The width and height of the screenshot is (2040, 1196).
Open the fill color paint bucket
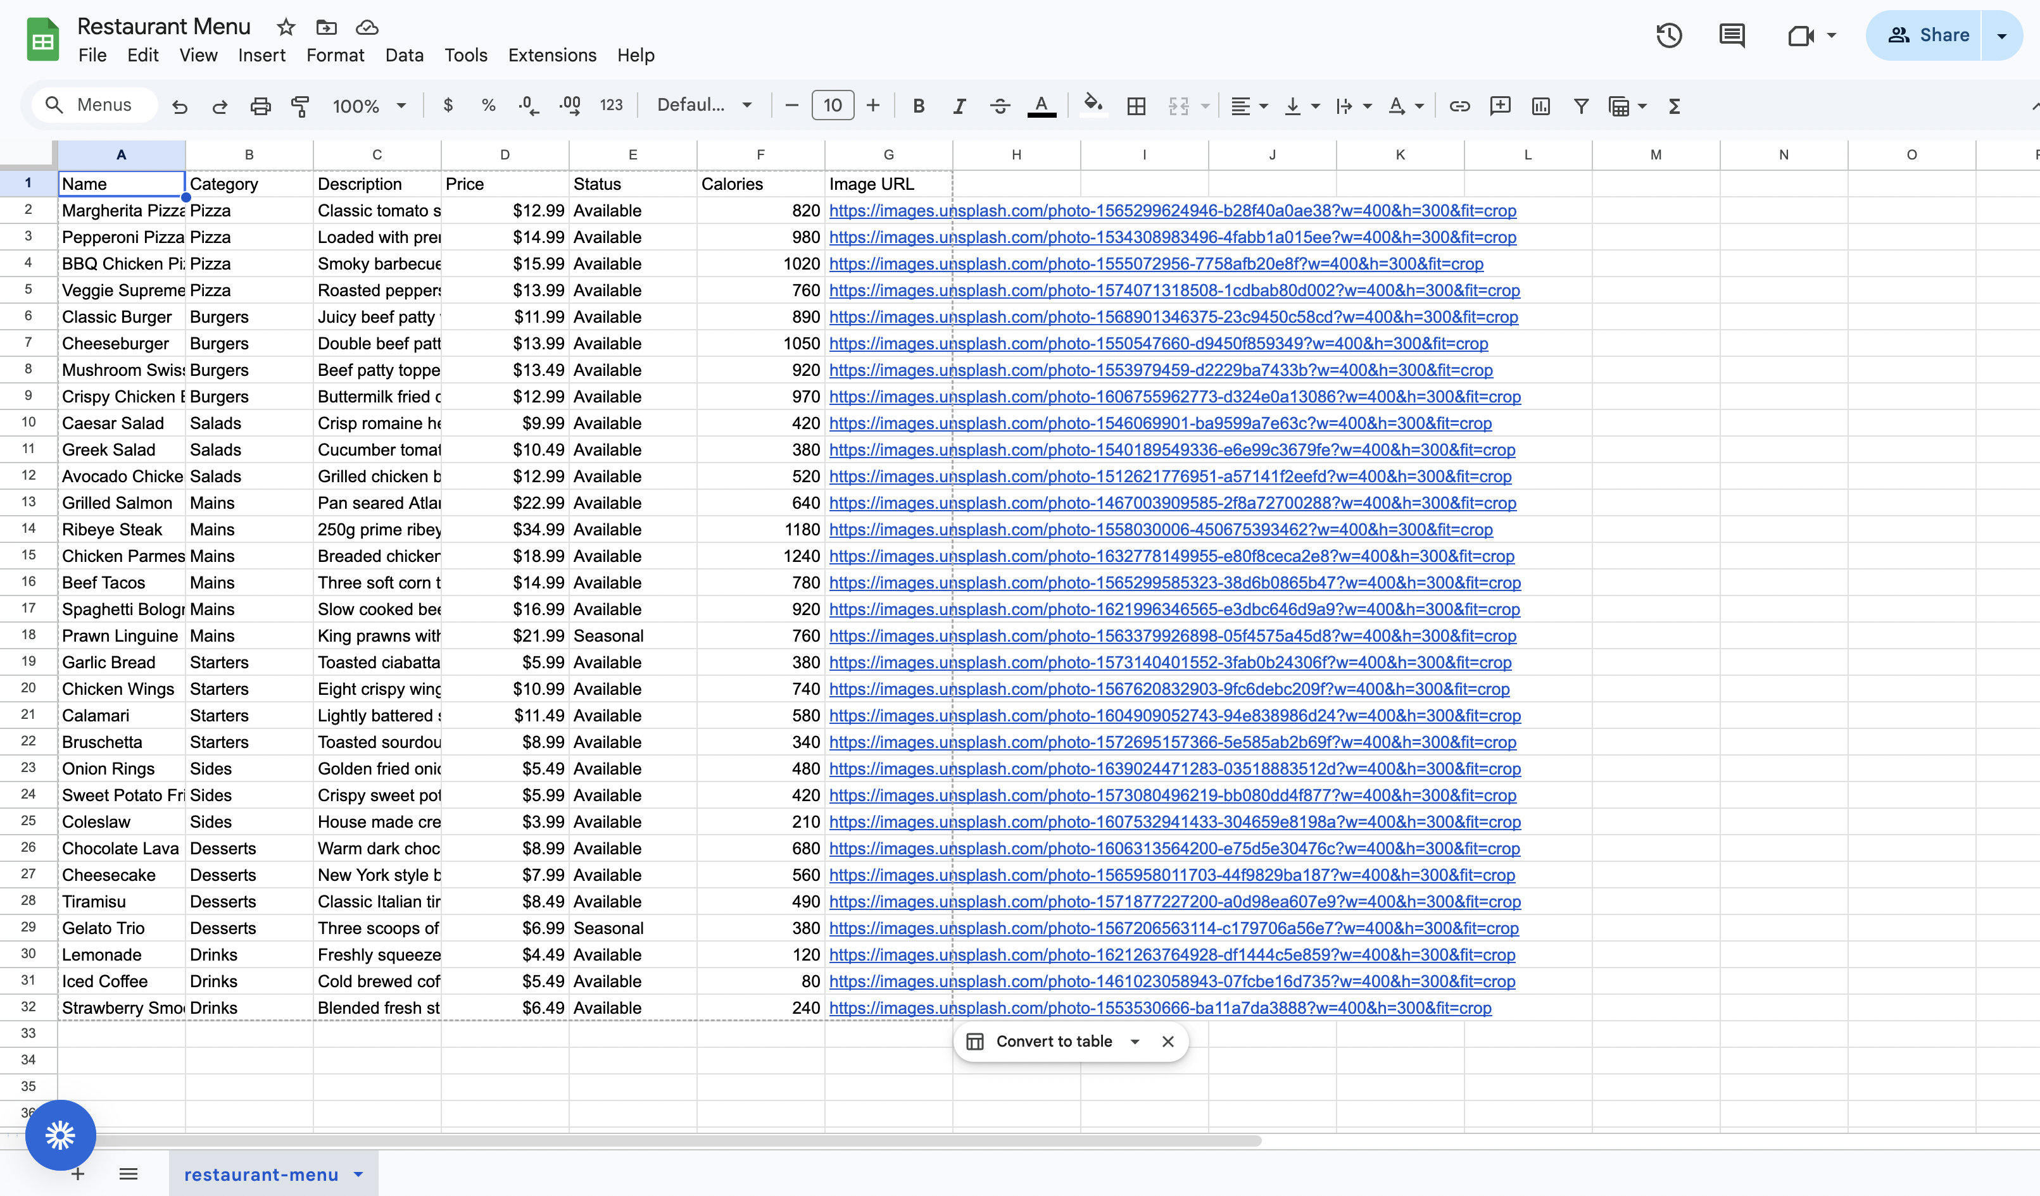pyautogui.click(x=1092, y=104)
